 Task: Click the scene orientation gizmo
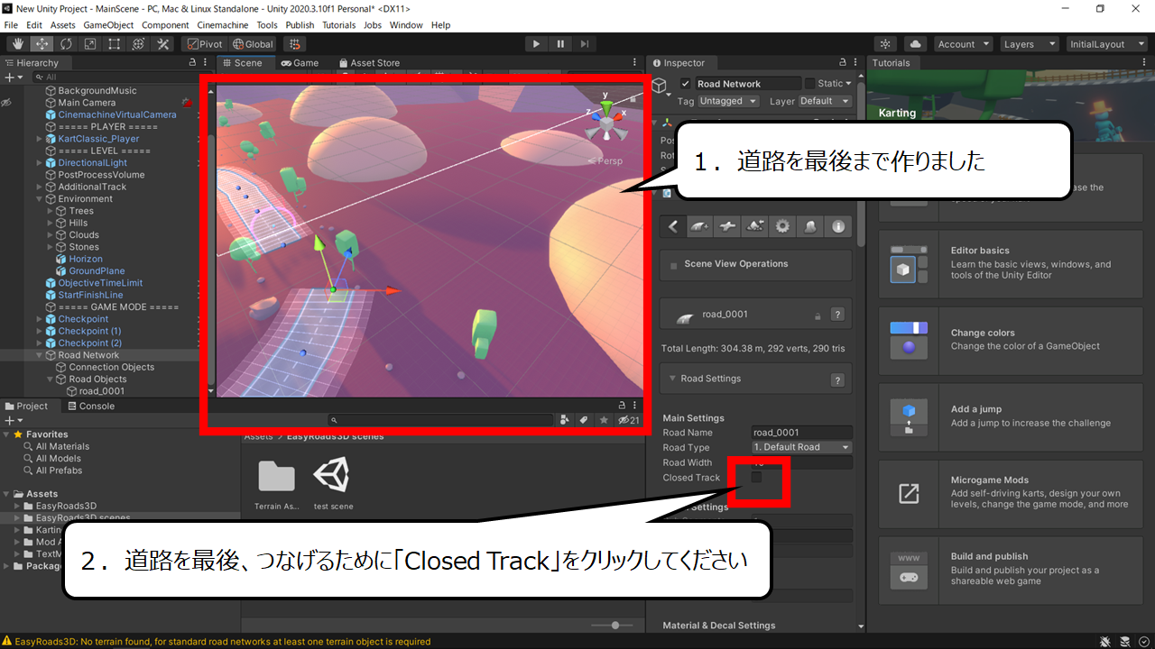pos(607,121)
